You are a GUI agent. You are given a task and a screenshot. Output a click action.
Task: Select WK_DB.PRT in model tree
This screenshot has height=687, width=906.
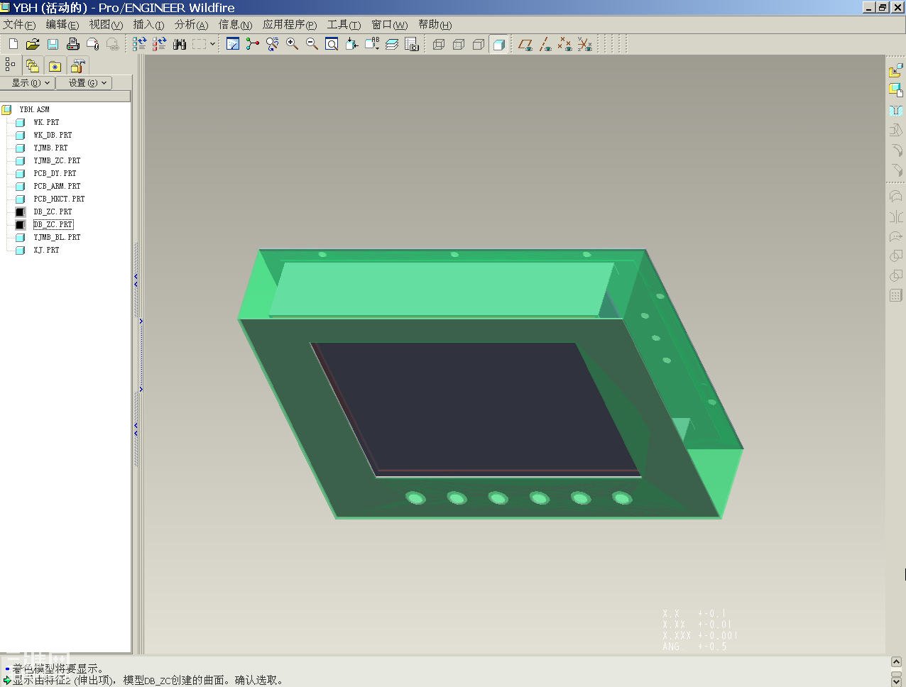click(x=53, y=135)
